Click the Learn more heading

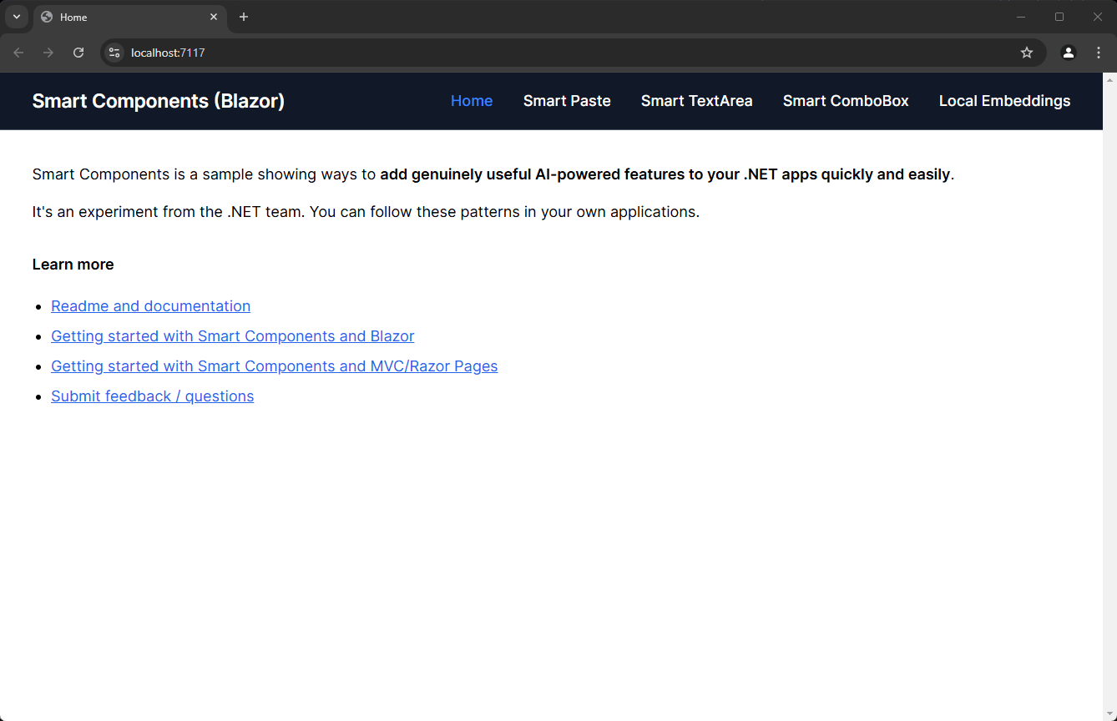point(73,265)
